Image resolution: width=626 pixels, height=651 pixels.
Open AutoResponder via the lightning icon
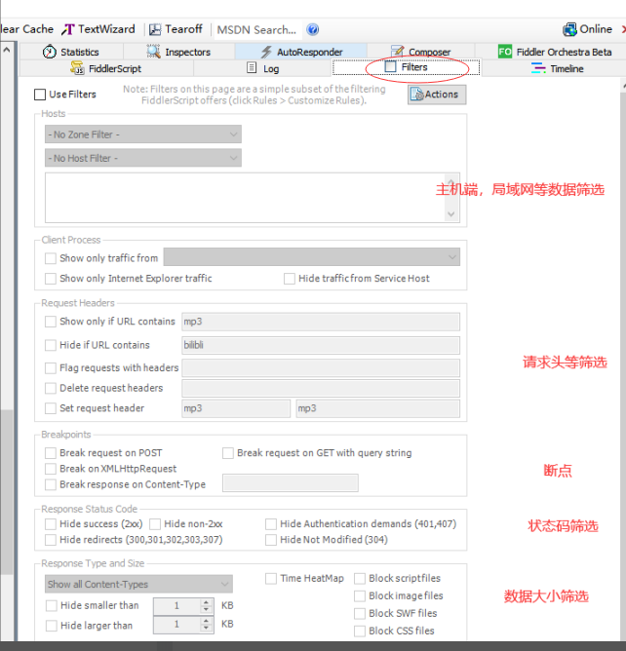pyautogui.click(x=266, y=52)
